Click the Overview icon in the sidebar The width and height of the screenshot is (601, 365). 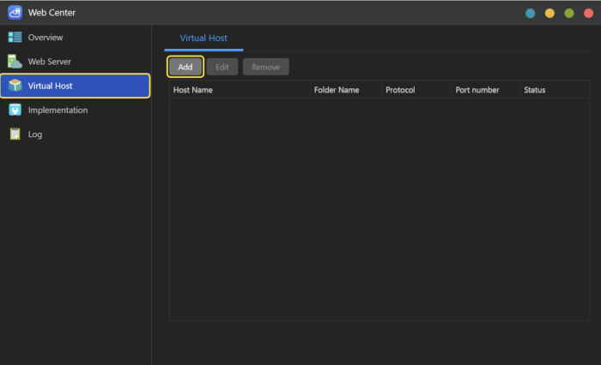(15, 38)
